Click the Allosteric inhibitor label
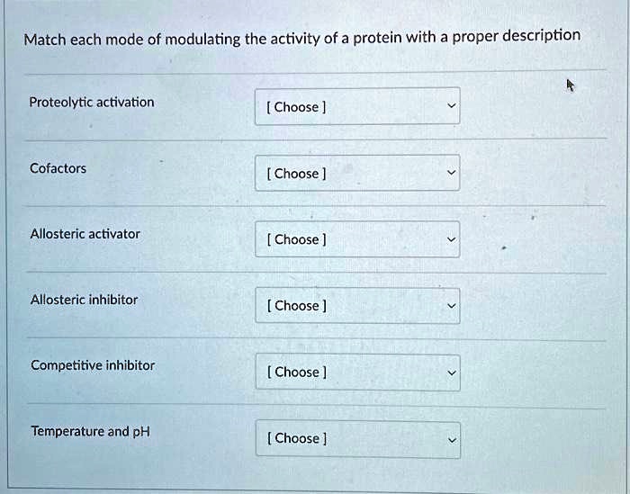 (84, 300)
